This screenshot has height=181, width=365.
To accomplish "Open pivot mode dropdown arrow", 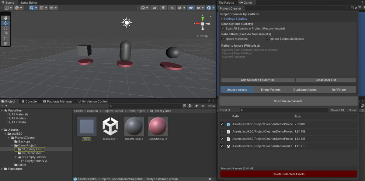I will pos(11,8).
